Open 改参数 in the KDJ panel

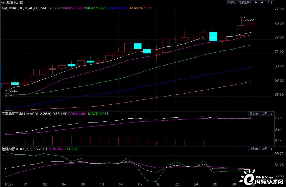coord(254,149)
